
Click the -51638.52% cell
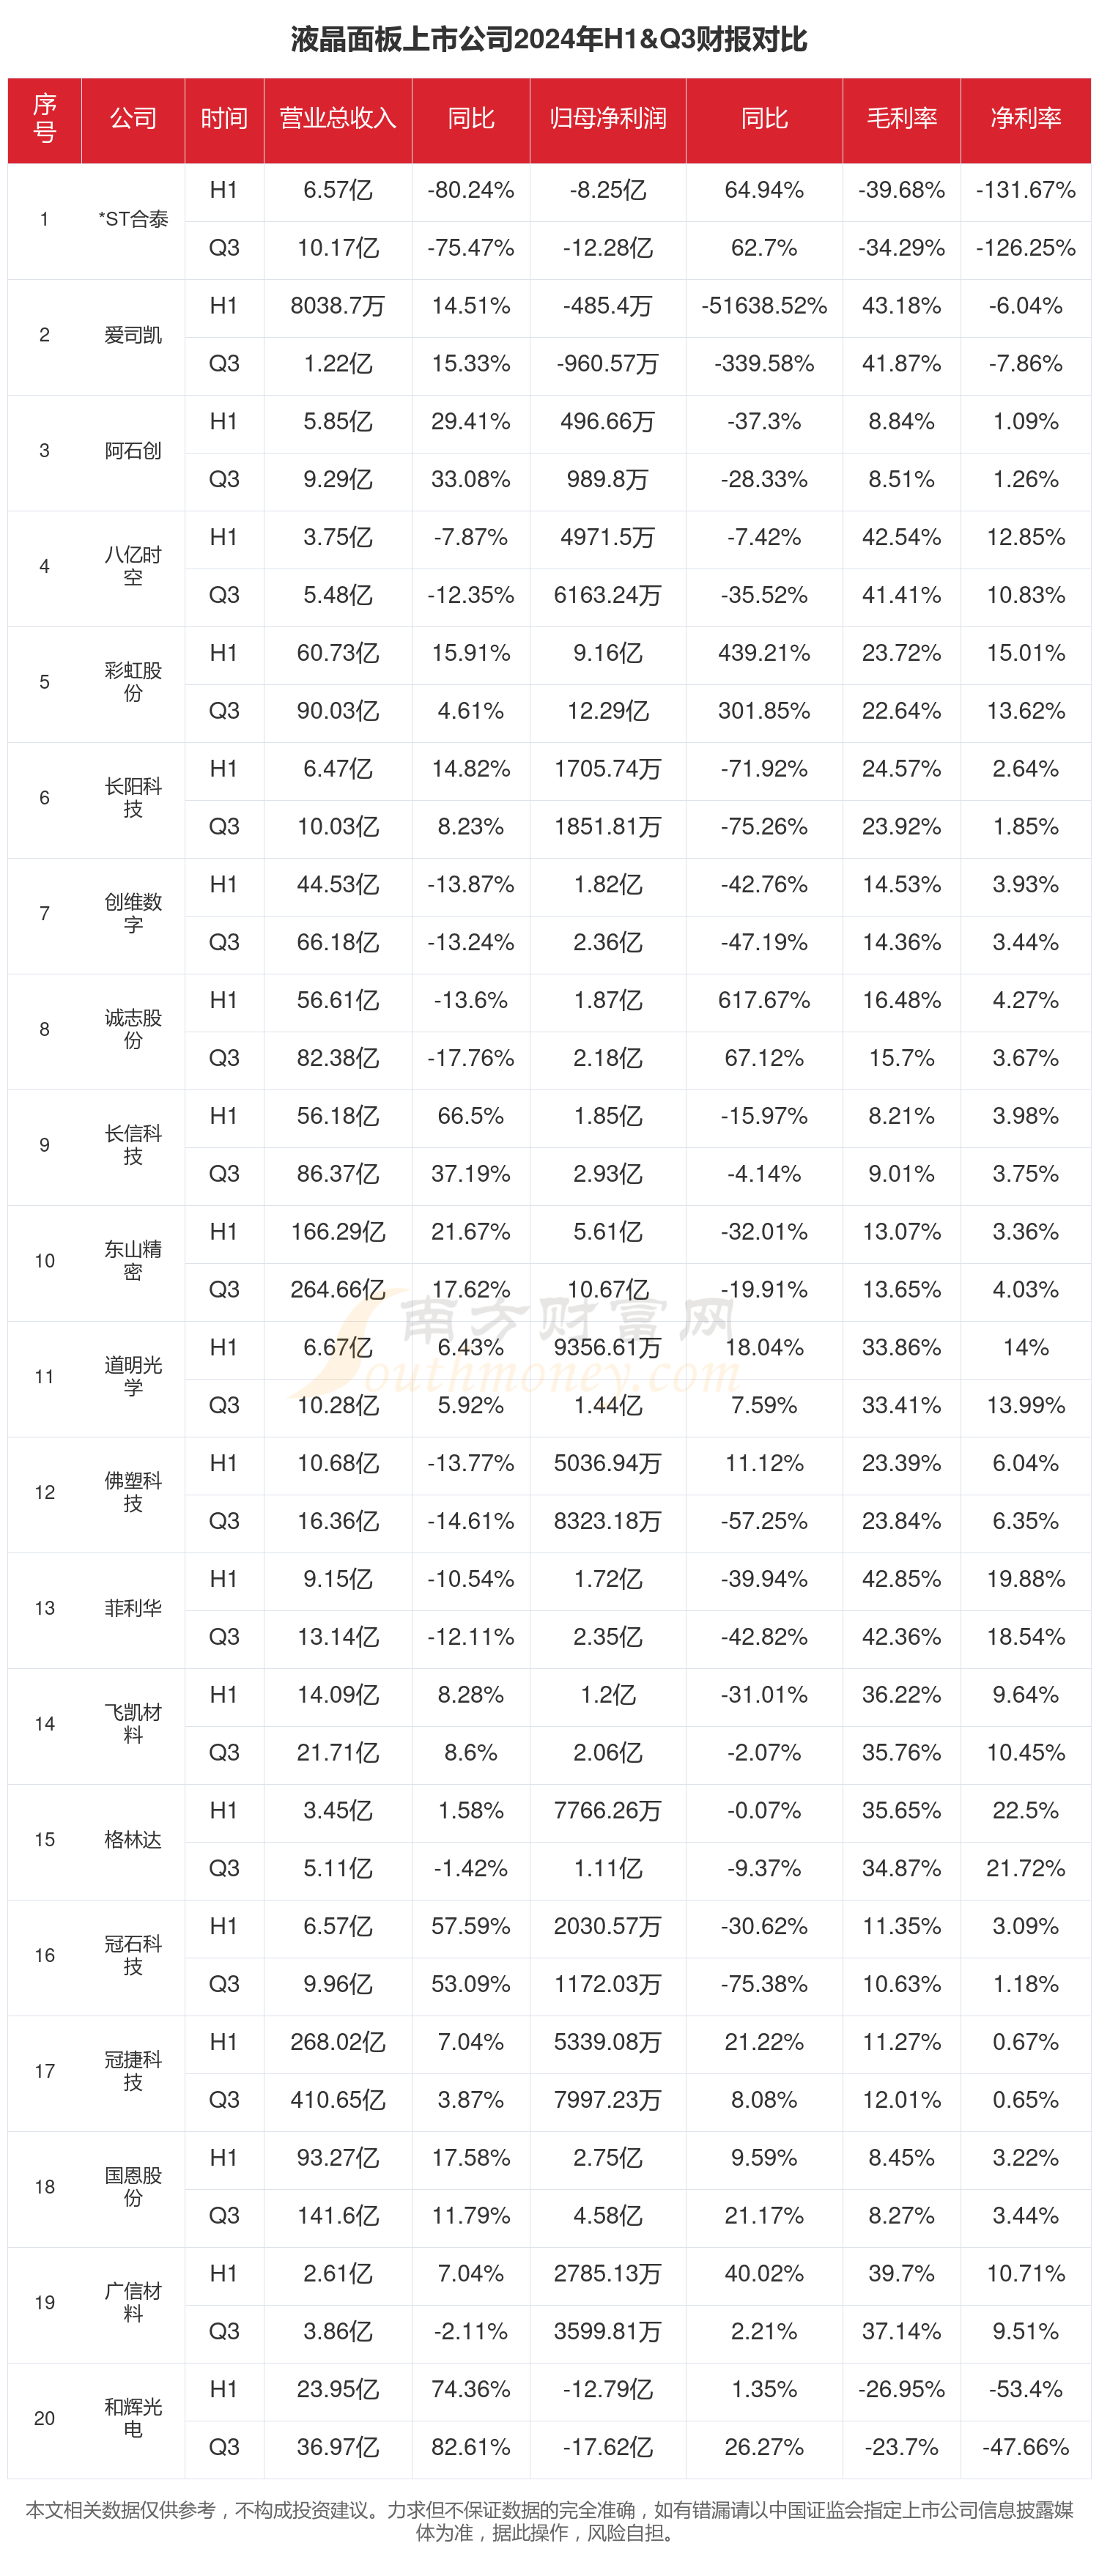click(764, 306)
